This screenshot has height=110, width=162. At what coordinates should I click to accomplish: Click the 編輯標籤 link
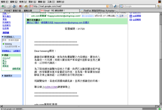[x=16, y=69]
